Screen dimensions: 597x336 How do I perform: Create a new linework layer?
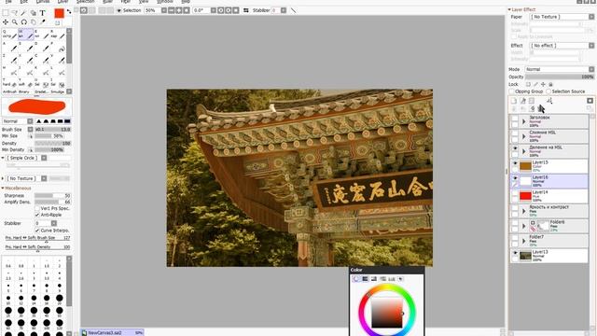tap(522, 101)
